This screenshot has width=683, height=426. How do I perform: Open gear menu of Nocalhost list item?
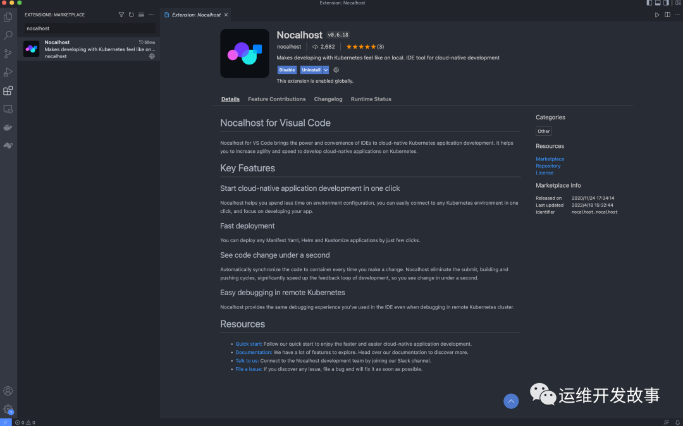(152, 56)
